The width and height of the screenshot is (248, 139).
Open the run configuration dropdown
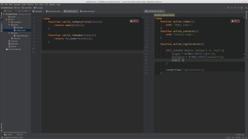pyautogui.click(x=228, y=8)
